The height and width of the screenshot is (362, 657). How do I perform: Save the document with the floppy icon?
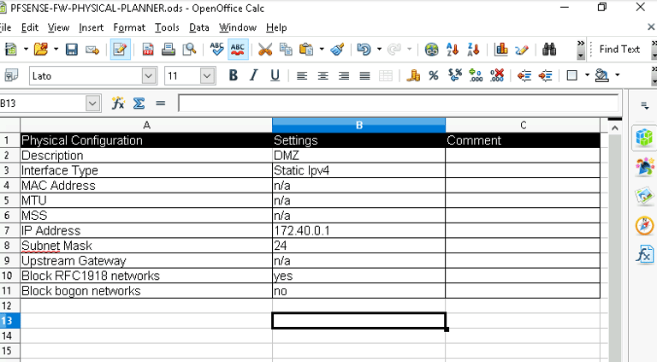click(x=72, y=50)
